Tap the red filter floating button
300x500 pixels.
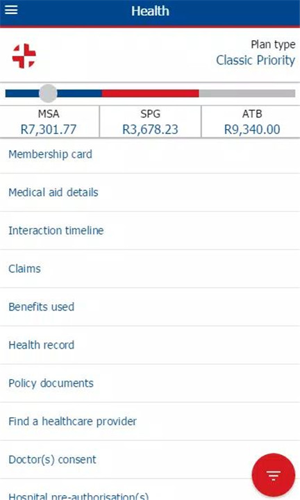tap(273, 475)
